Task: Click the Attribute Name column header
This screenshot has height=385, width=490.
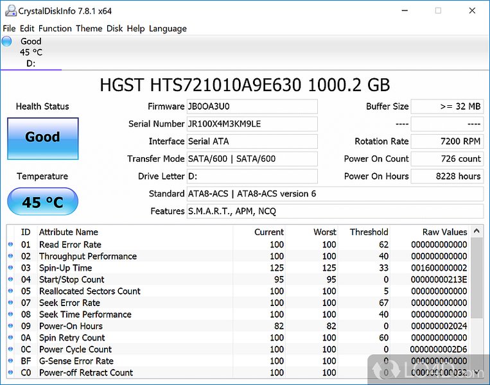Action: click(x=69, y=232)
